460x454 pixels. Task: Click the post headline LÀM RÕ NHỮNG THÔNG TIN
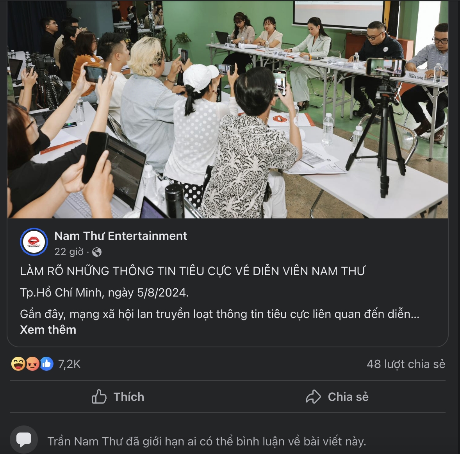coord(193,271)
